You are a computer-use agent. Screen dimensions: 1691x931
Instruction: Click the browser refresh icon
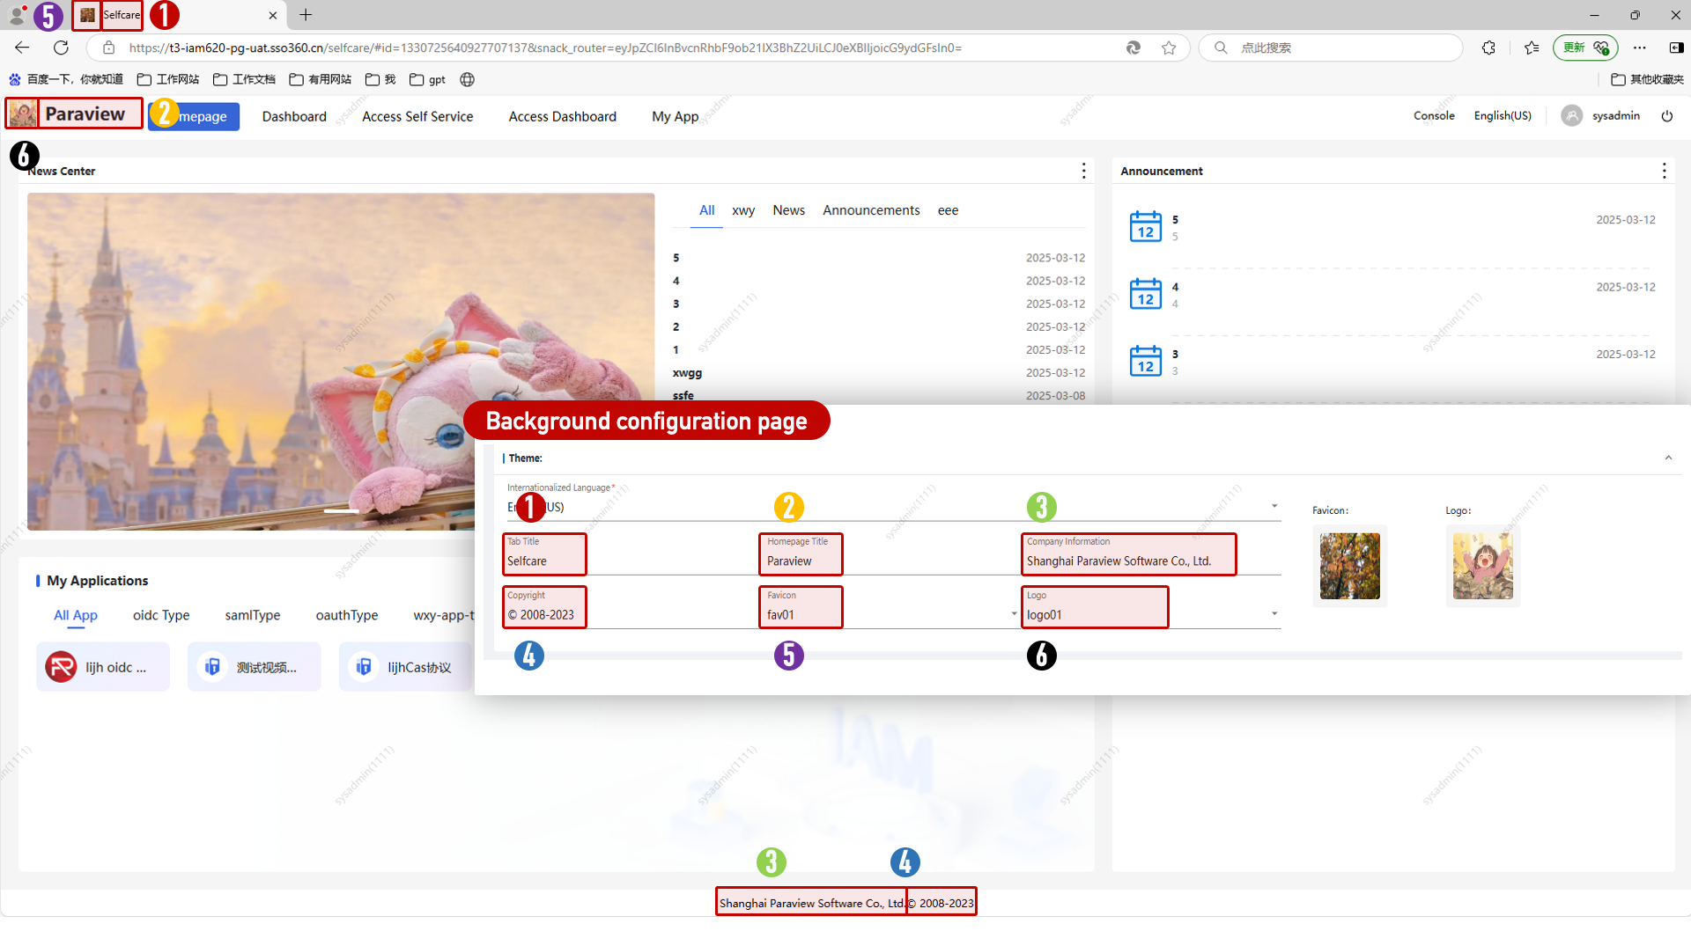click(61, 48)
